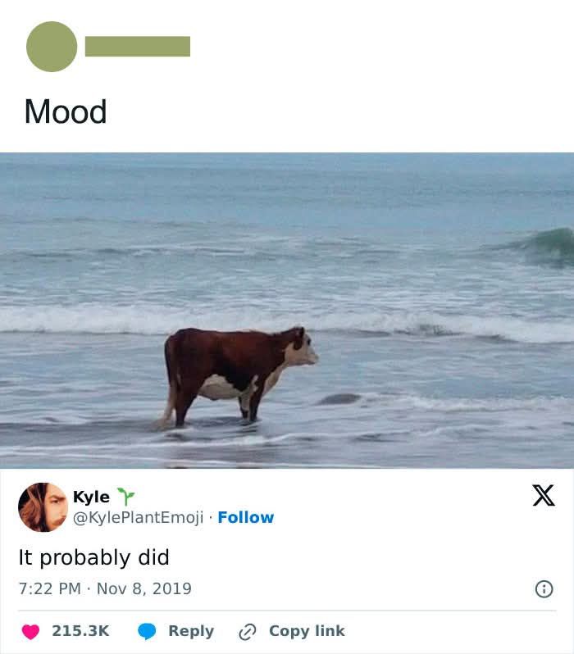Click the X logo on the tweet
The width and height of the screenshot is (574, 654).
(544, 496)
